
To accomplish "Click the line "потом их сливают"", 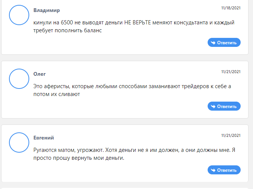I will [x=57, y=94].
